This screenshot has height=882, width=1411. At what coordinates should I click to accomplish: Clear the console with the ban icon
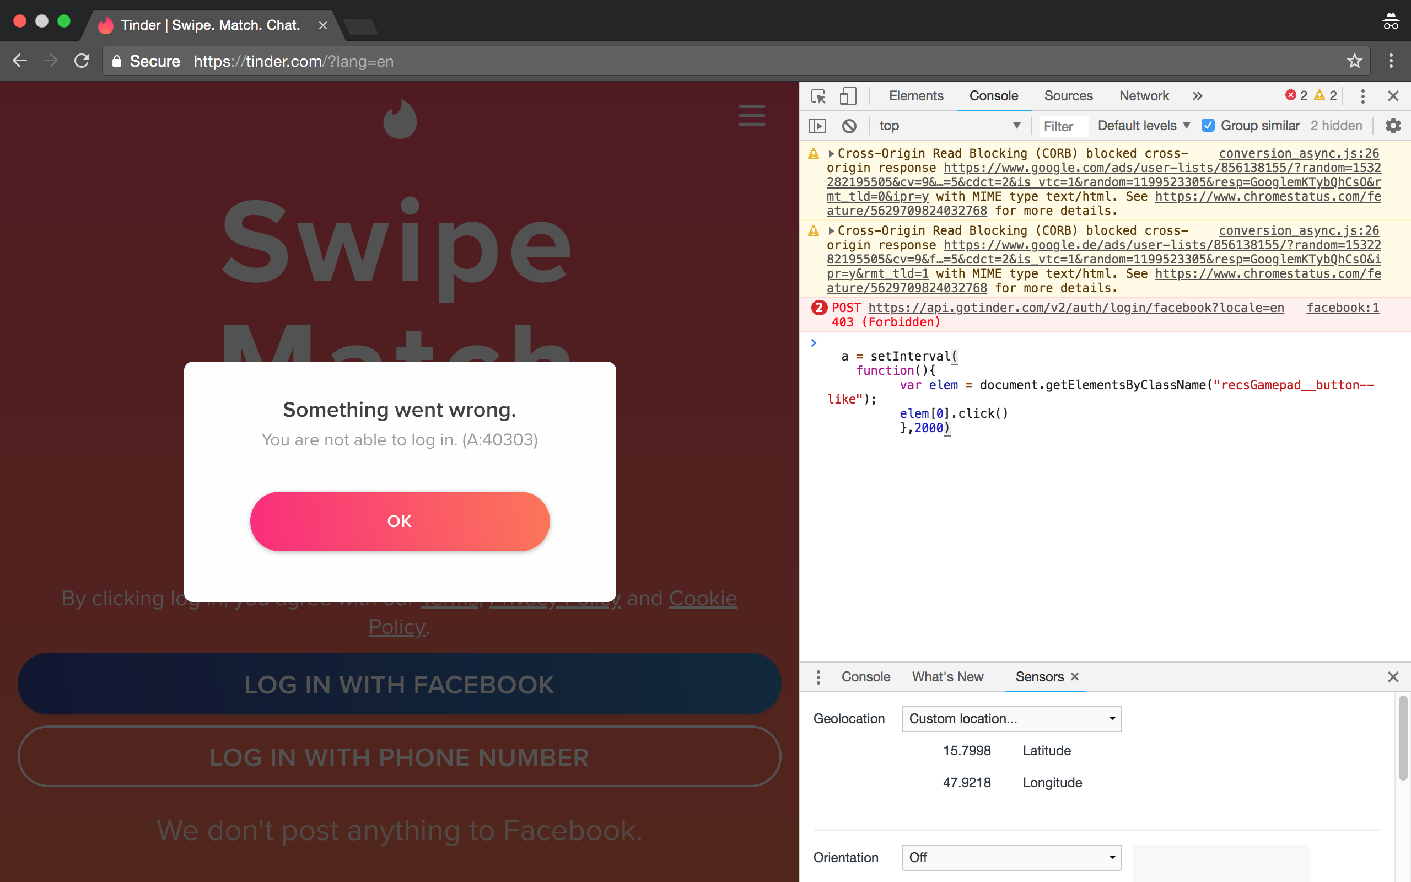coord(849,126)
